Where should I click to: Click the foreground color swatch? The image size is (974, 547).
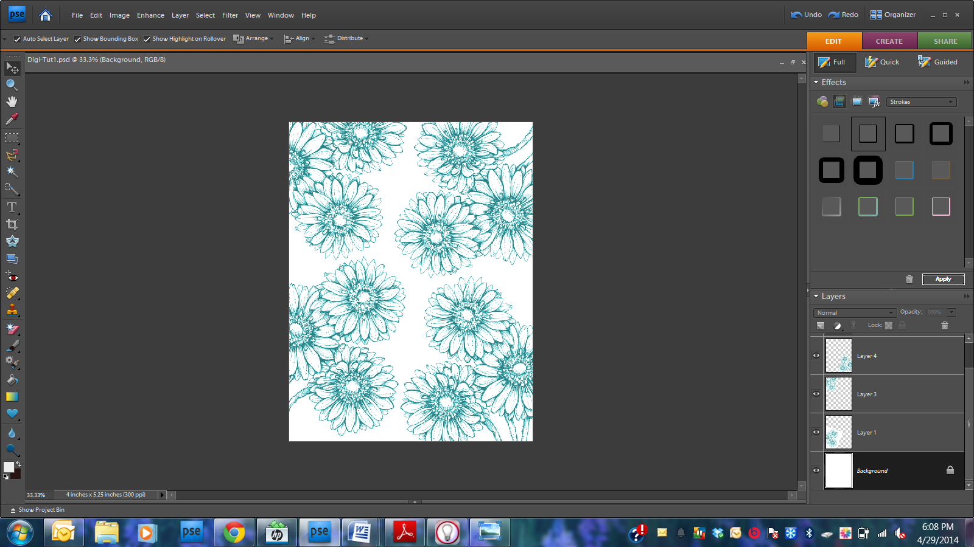(x=9, y=467)
